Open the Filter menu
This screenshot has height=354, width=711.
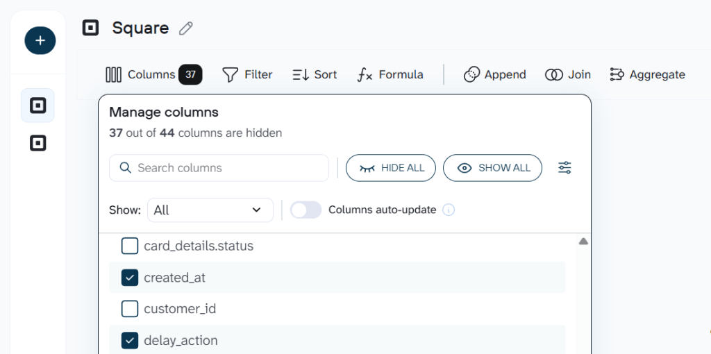(247, 74)
